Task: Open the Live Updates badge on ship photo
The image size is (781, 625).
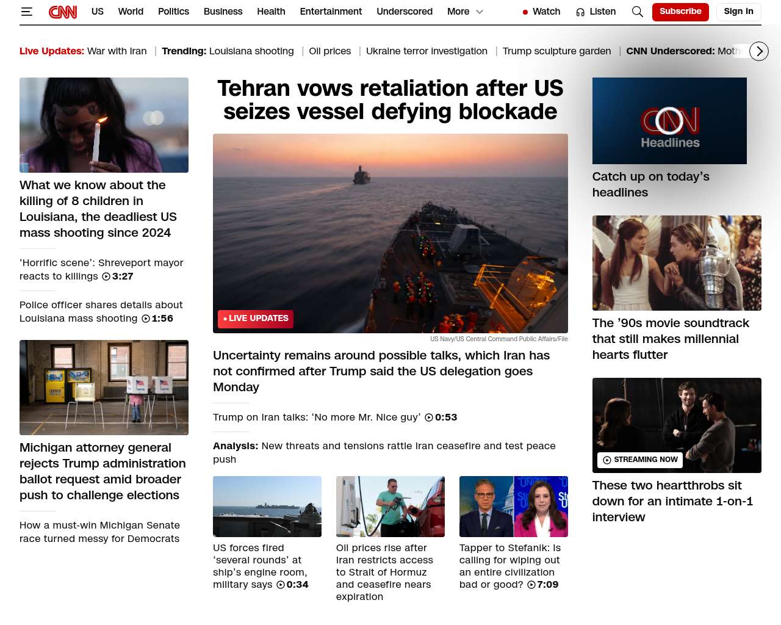Action: (256, 319)
